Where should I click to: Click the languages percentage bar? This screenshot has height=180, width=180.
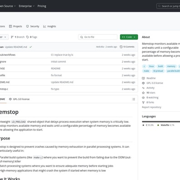161,121
